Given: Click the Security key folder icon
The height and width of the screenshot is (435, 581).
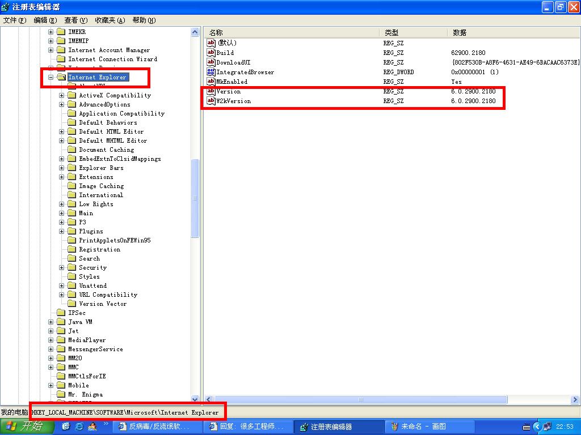Looking at the screenshot, I should click(72, 267).
